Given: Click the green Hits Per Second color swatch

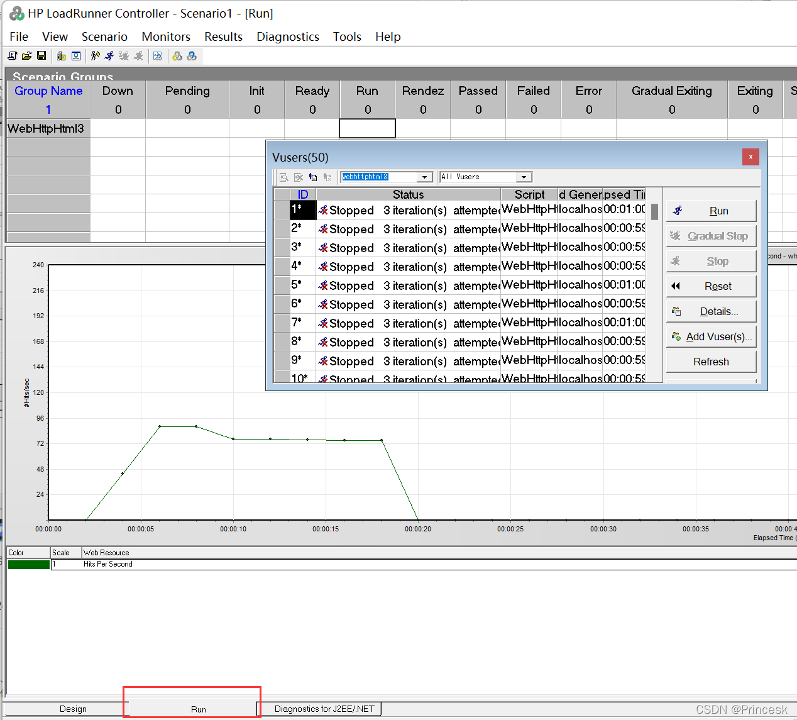Looking at the screenshot, I should [x=28, y=564].
